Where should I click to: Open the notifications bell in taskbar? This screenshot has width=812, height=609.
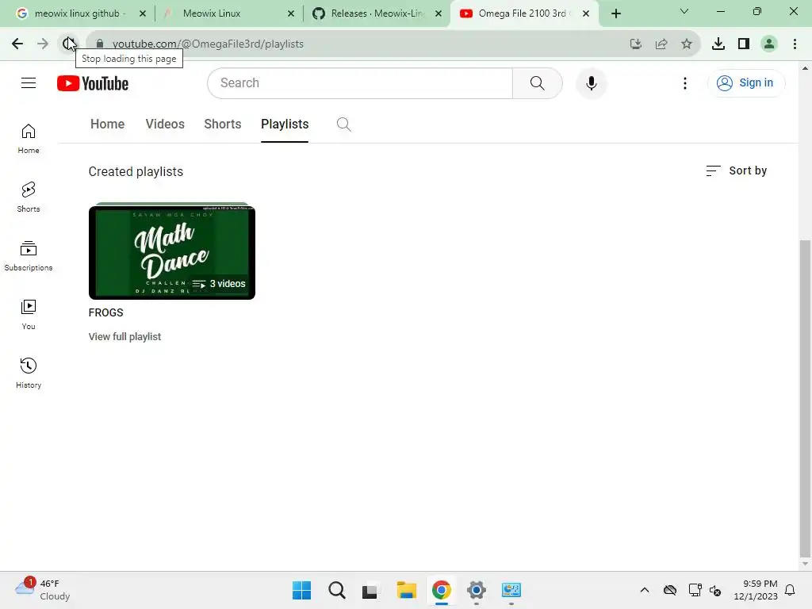pos(790,590)
